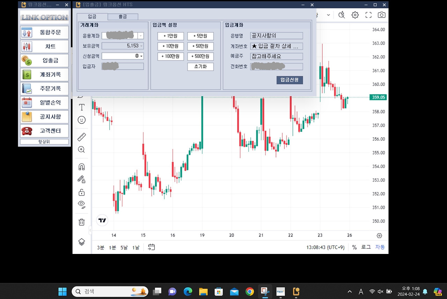This screenshot has height=299, width=447.
Task: Toggle the 항상위 always-on-top option
Action: click(x=44, y=141)
